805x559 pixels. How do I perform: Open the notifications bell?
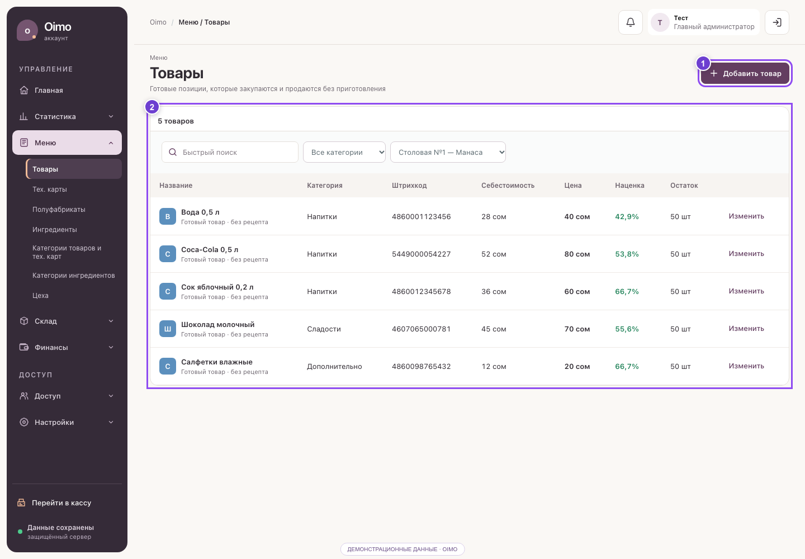pyautogui.click(x=631, y=22)
